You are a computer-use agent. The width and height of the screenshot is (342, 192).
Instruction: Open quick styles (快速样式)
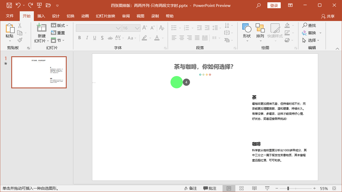275,33
